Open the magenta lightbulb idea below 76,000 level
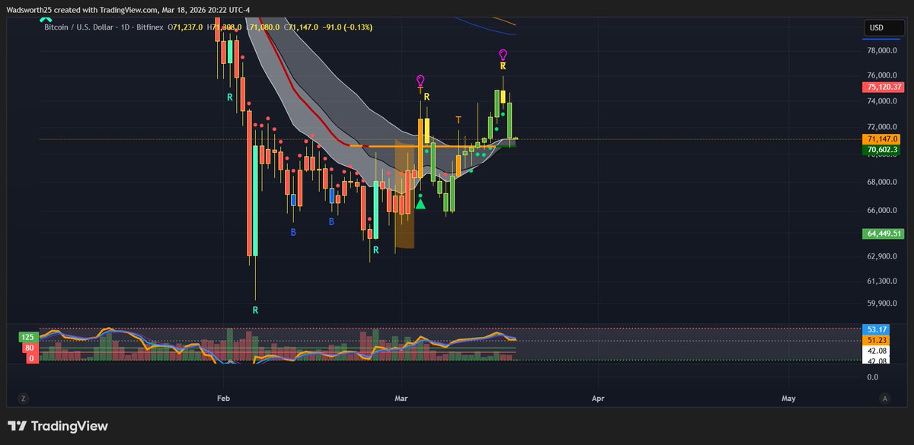914x445 pixels. click(420, 80)
